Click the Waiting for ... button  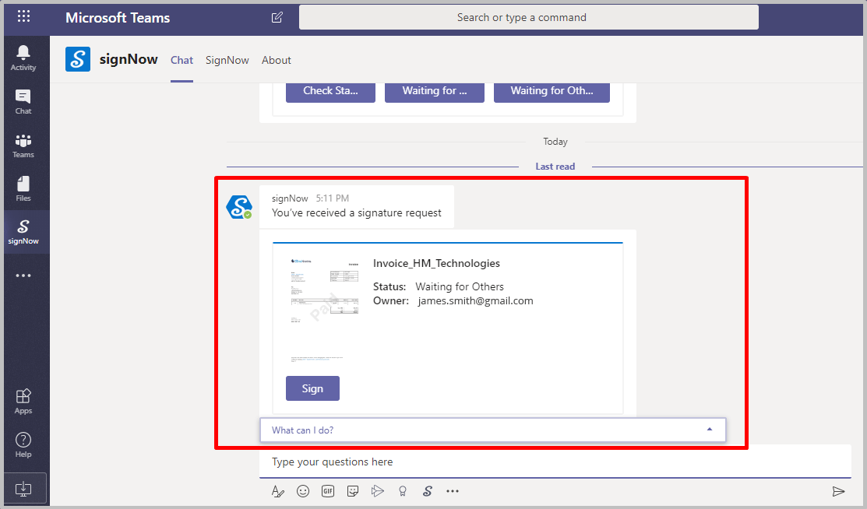435,91
